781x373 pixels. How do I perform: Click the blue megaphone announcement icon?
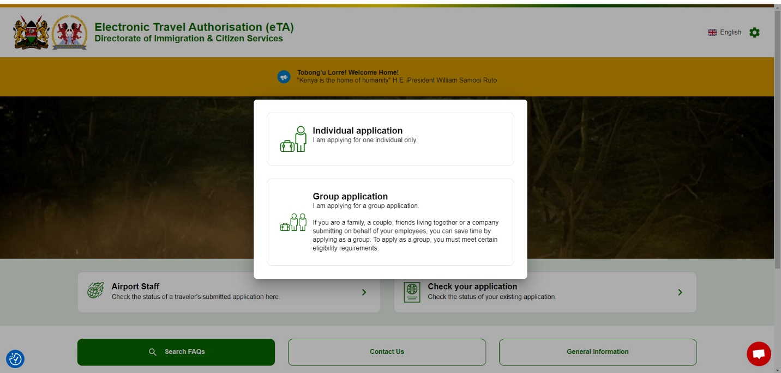pyautogui.click(x=284, y=77)
